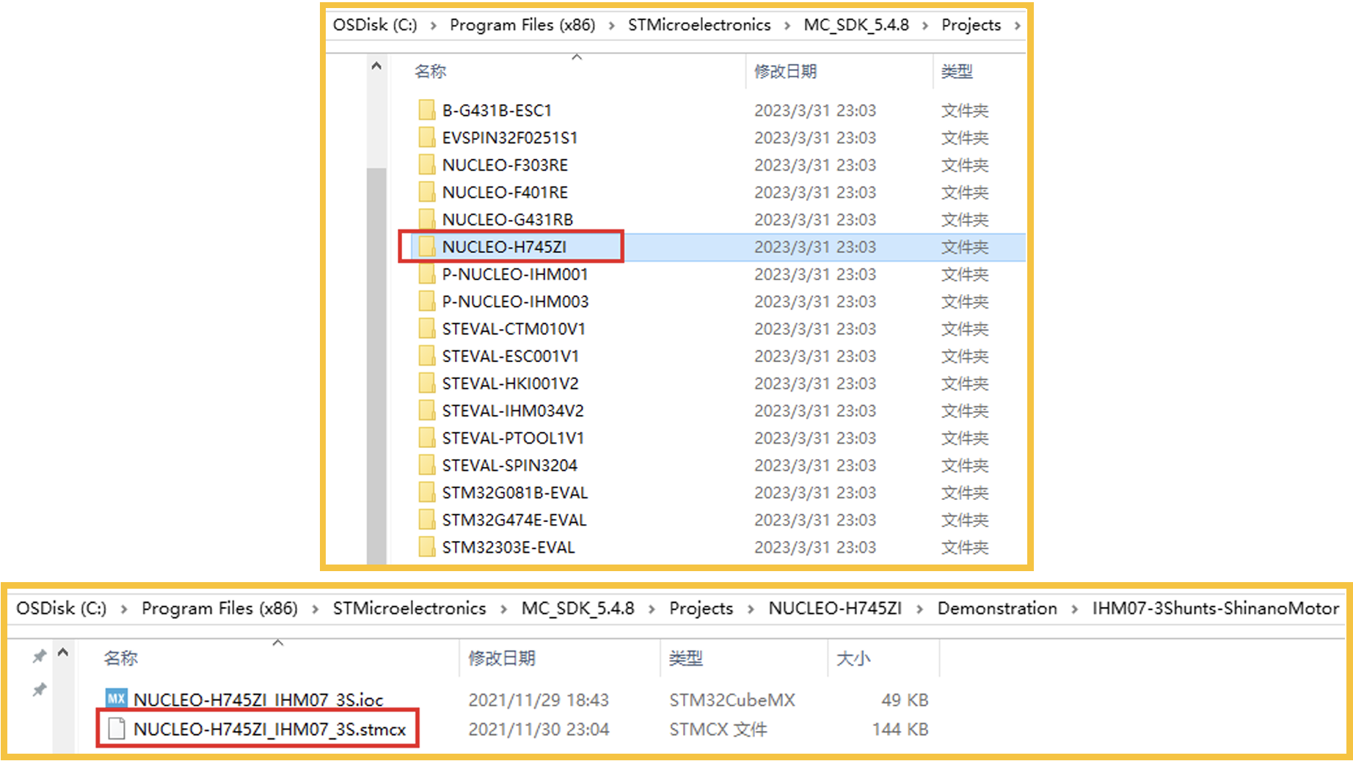Screen dimensions: 1353x761
Task: Go to STMicroelectronics in the lower breadcrumb
Action: click(x=409, y=609)
